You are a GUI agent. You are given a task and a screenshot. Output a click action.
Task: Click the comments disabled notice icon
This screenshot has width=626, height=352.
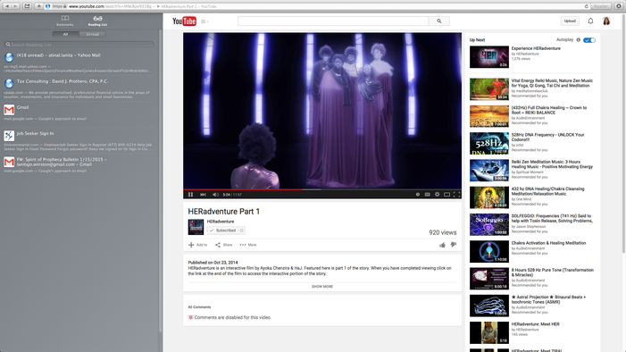(190, 318)
